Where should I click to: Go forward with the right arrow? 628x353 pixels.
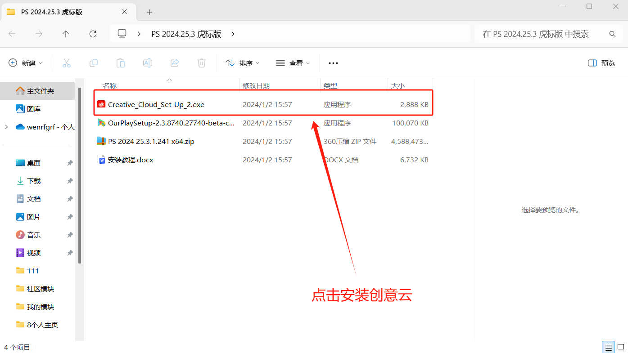[x=39, y=34]
